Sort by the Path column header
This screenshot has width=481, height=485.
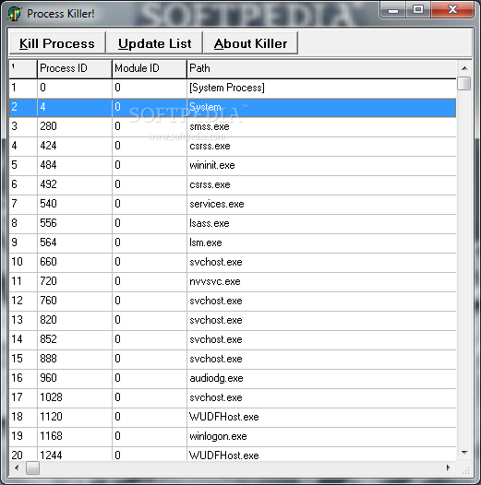(x=321, y=68)
